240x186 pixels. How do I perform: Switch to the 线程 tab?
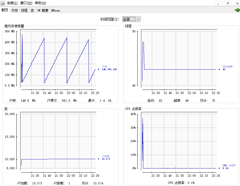tap(24, 10)
